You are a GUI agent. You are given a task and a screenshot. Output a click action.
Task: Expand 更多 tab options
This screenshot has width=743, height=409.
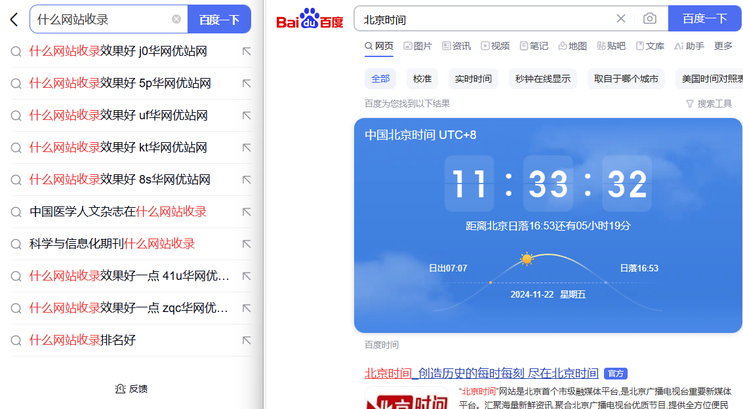pyautogui.click(x=723, y=46)
